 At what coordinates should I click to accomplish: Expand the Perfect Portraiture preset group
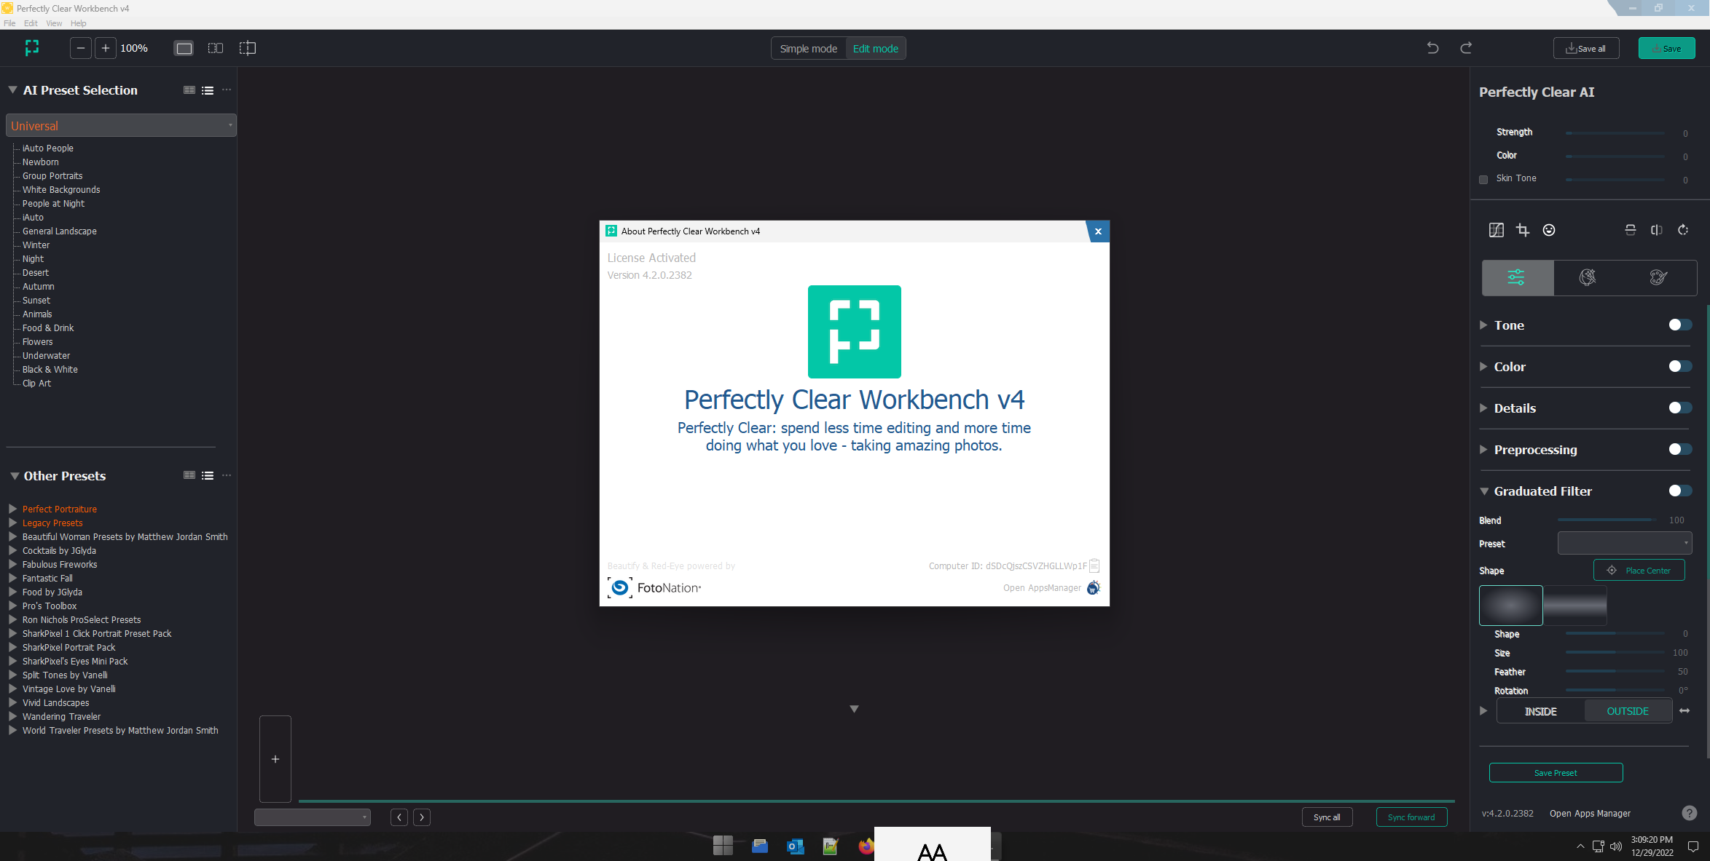point(12,509)
